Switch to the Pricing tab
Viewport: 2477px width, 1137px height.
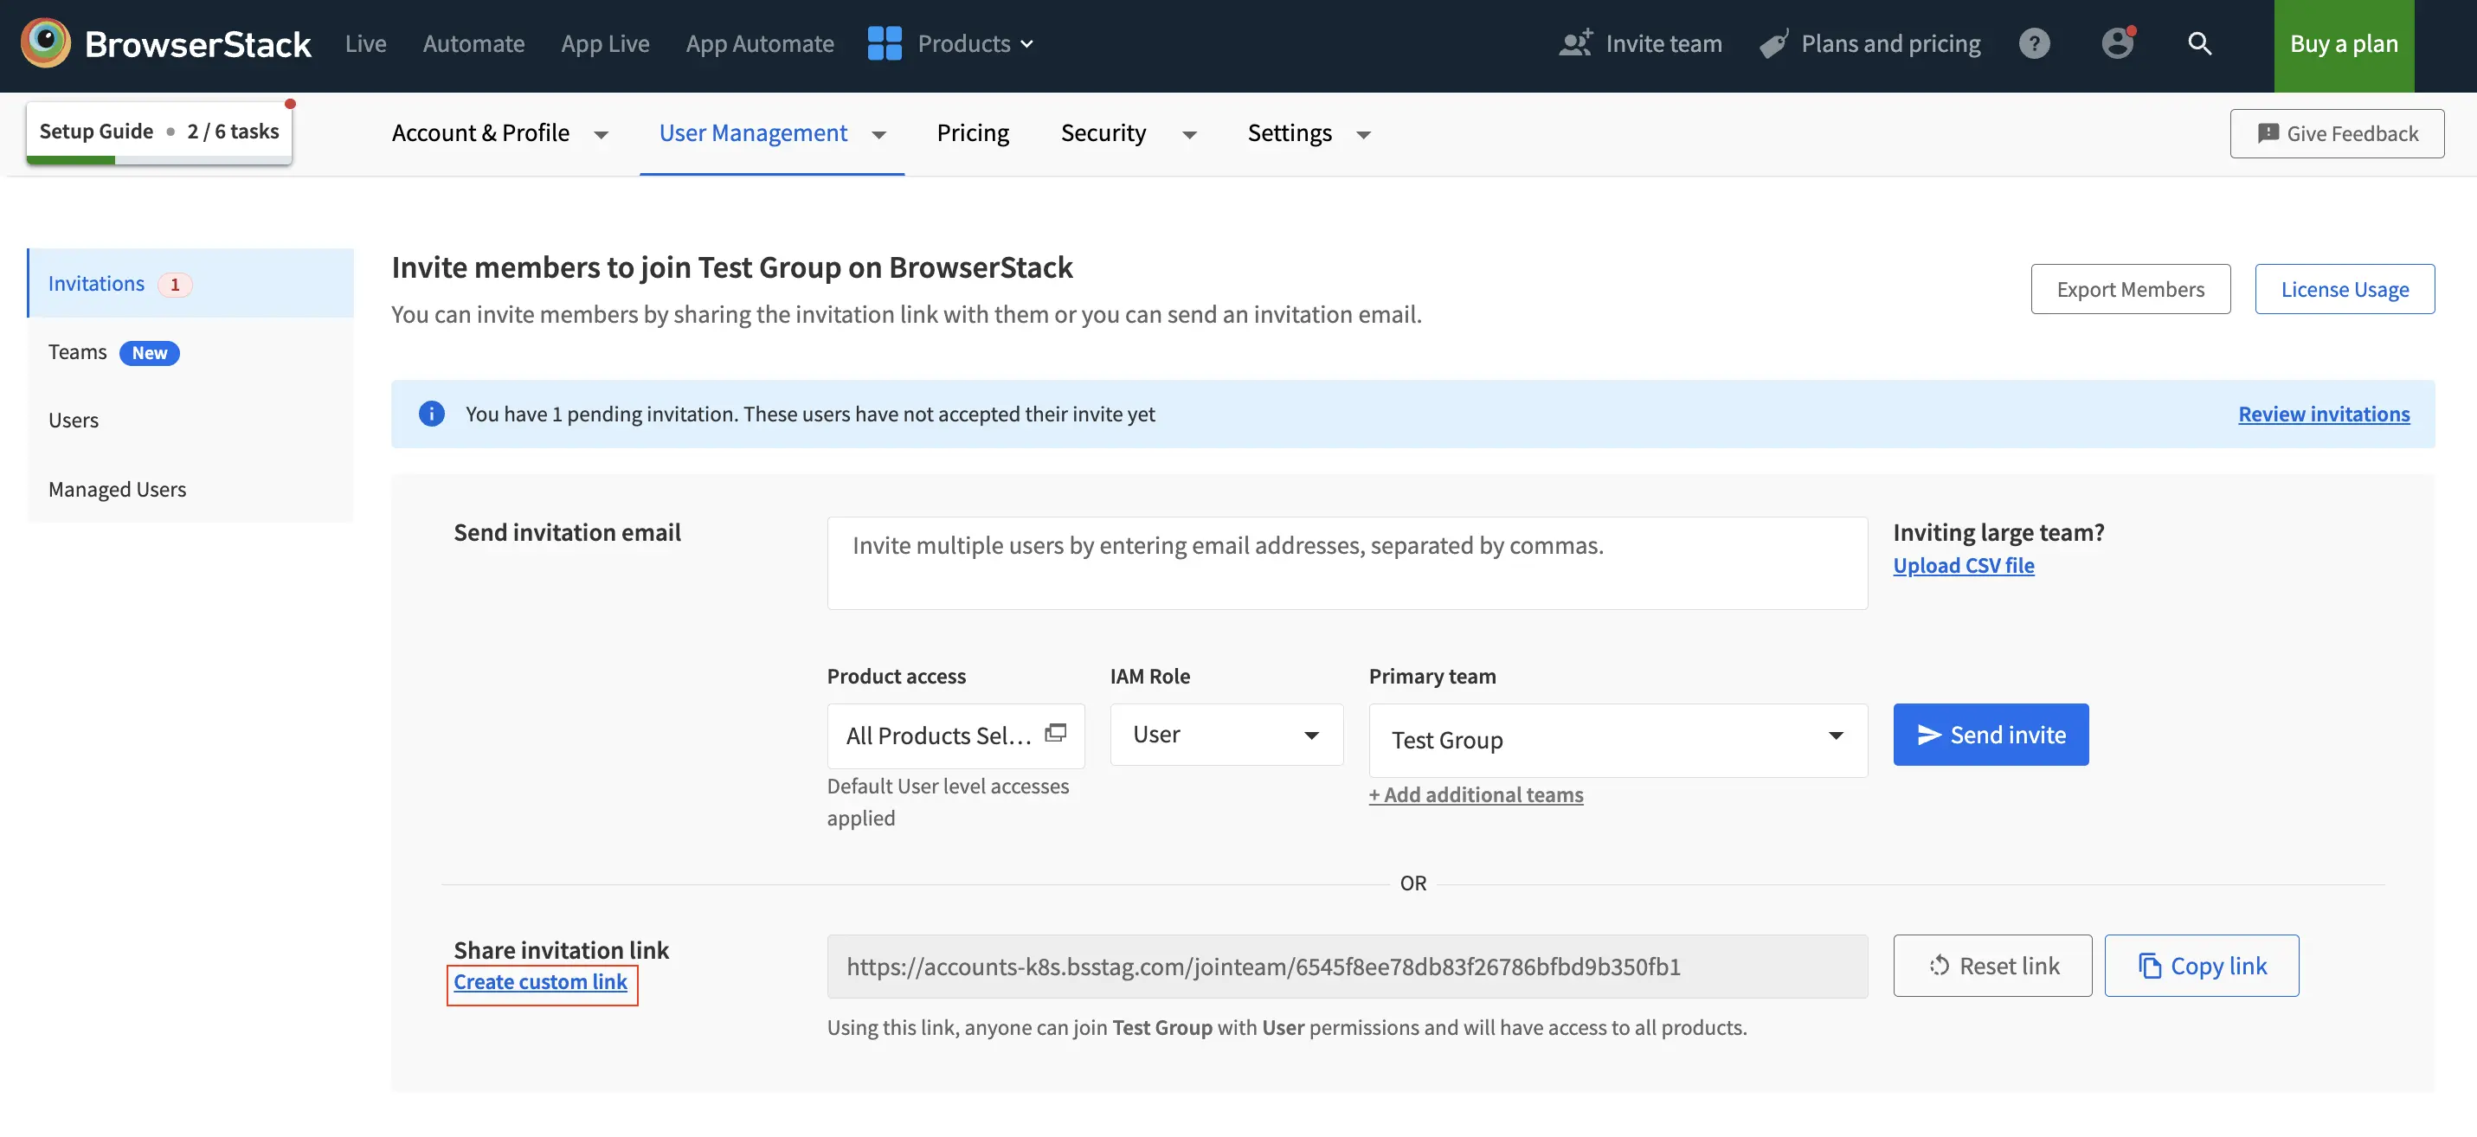972,132
